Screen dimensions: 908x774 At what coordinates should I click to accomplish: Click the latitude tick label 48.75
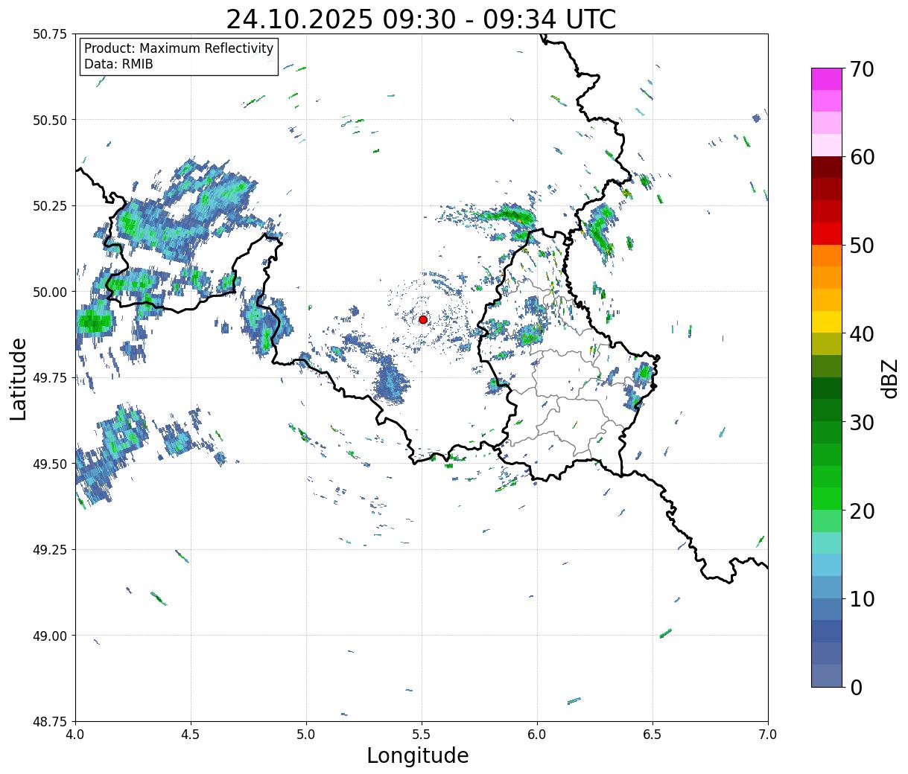point(50,722)
